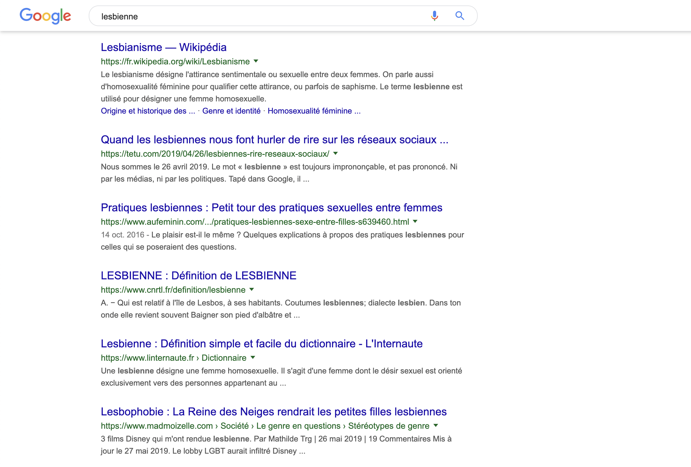Click the magnifying glass search button
Image resolution: width=691 pixels, height=467 pixels.
[x=460, y=16]
